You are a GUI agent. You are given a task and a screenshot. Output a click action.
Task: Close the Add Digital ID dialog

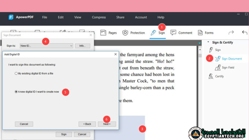[x=116, y=54]
